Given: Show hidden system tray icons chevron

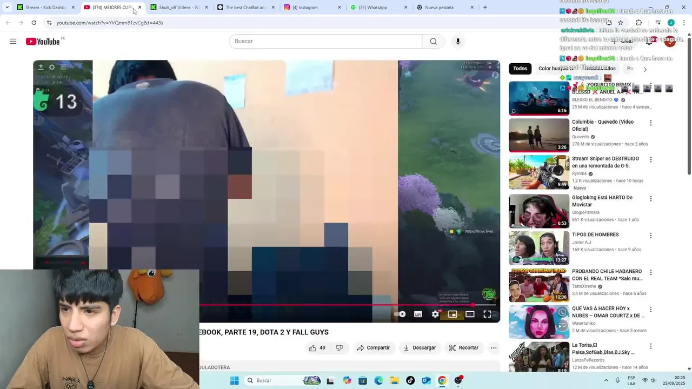Looking at the screenshot, I should pos(605,380).
